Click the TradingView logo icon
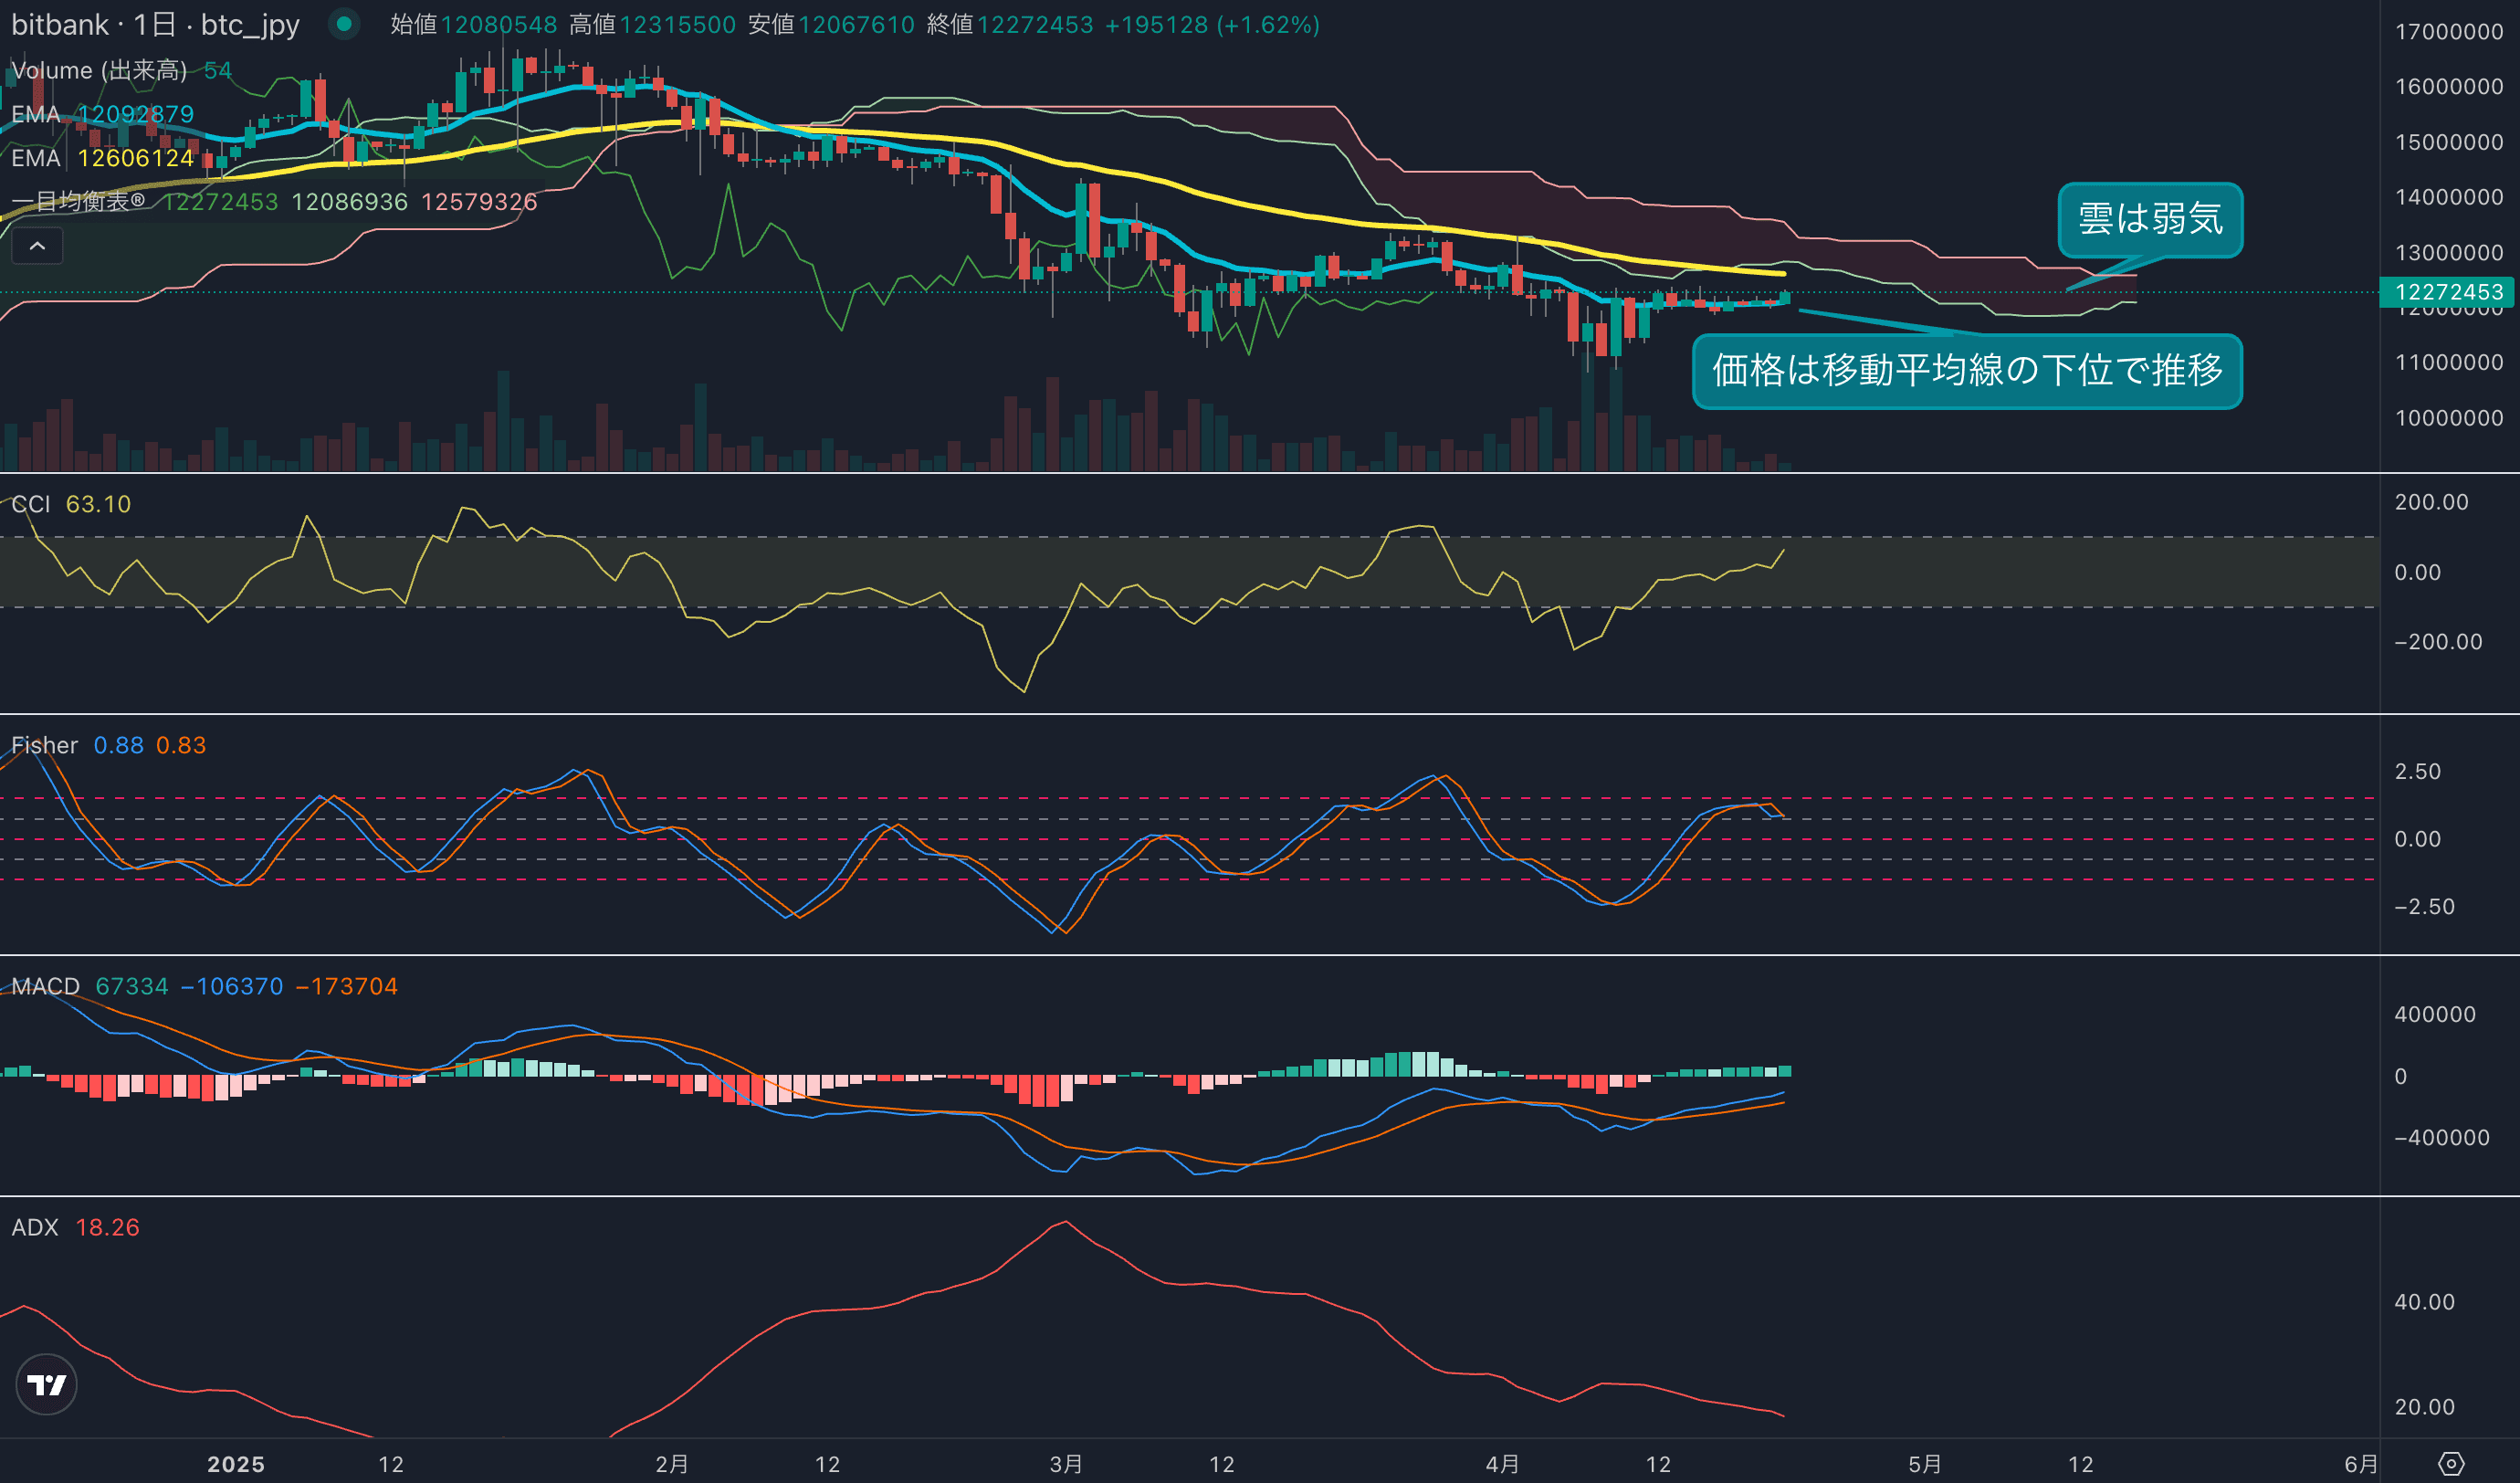This screenshot has height=1483, width=2520. [x=46, y=1384]
